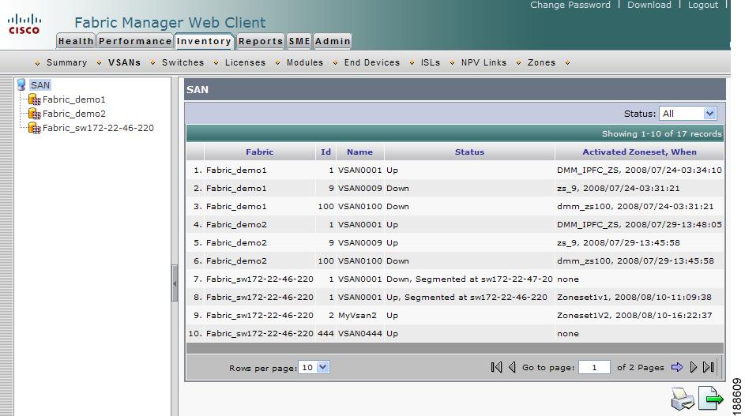Screen dimensions: 745x416
Task: Go to previous page arrow
Action: pyautogui.click(x=512, y=367)
